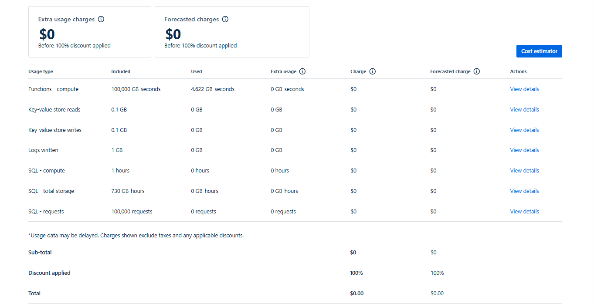The image size is (594, 304).
Task: Click info icon beside Forecasted charges
Action: point(225,19)
